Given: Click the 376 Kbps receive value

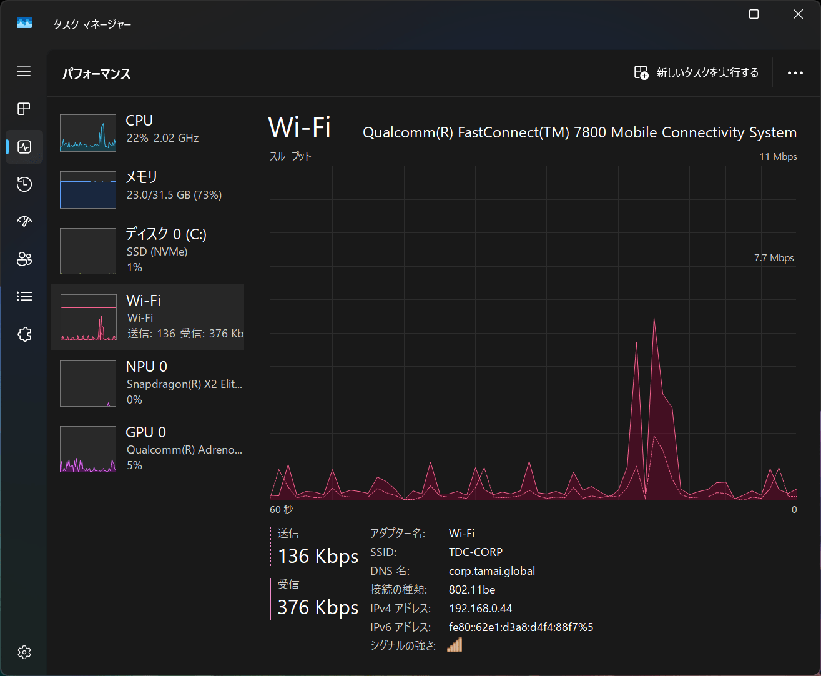Looking at the screenshot, I should coord(318,607).
